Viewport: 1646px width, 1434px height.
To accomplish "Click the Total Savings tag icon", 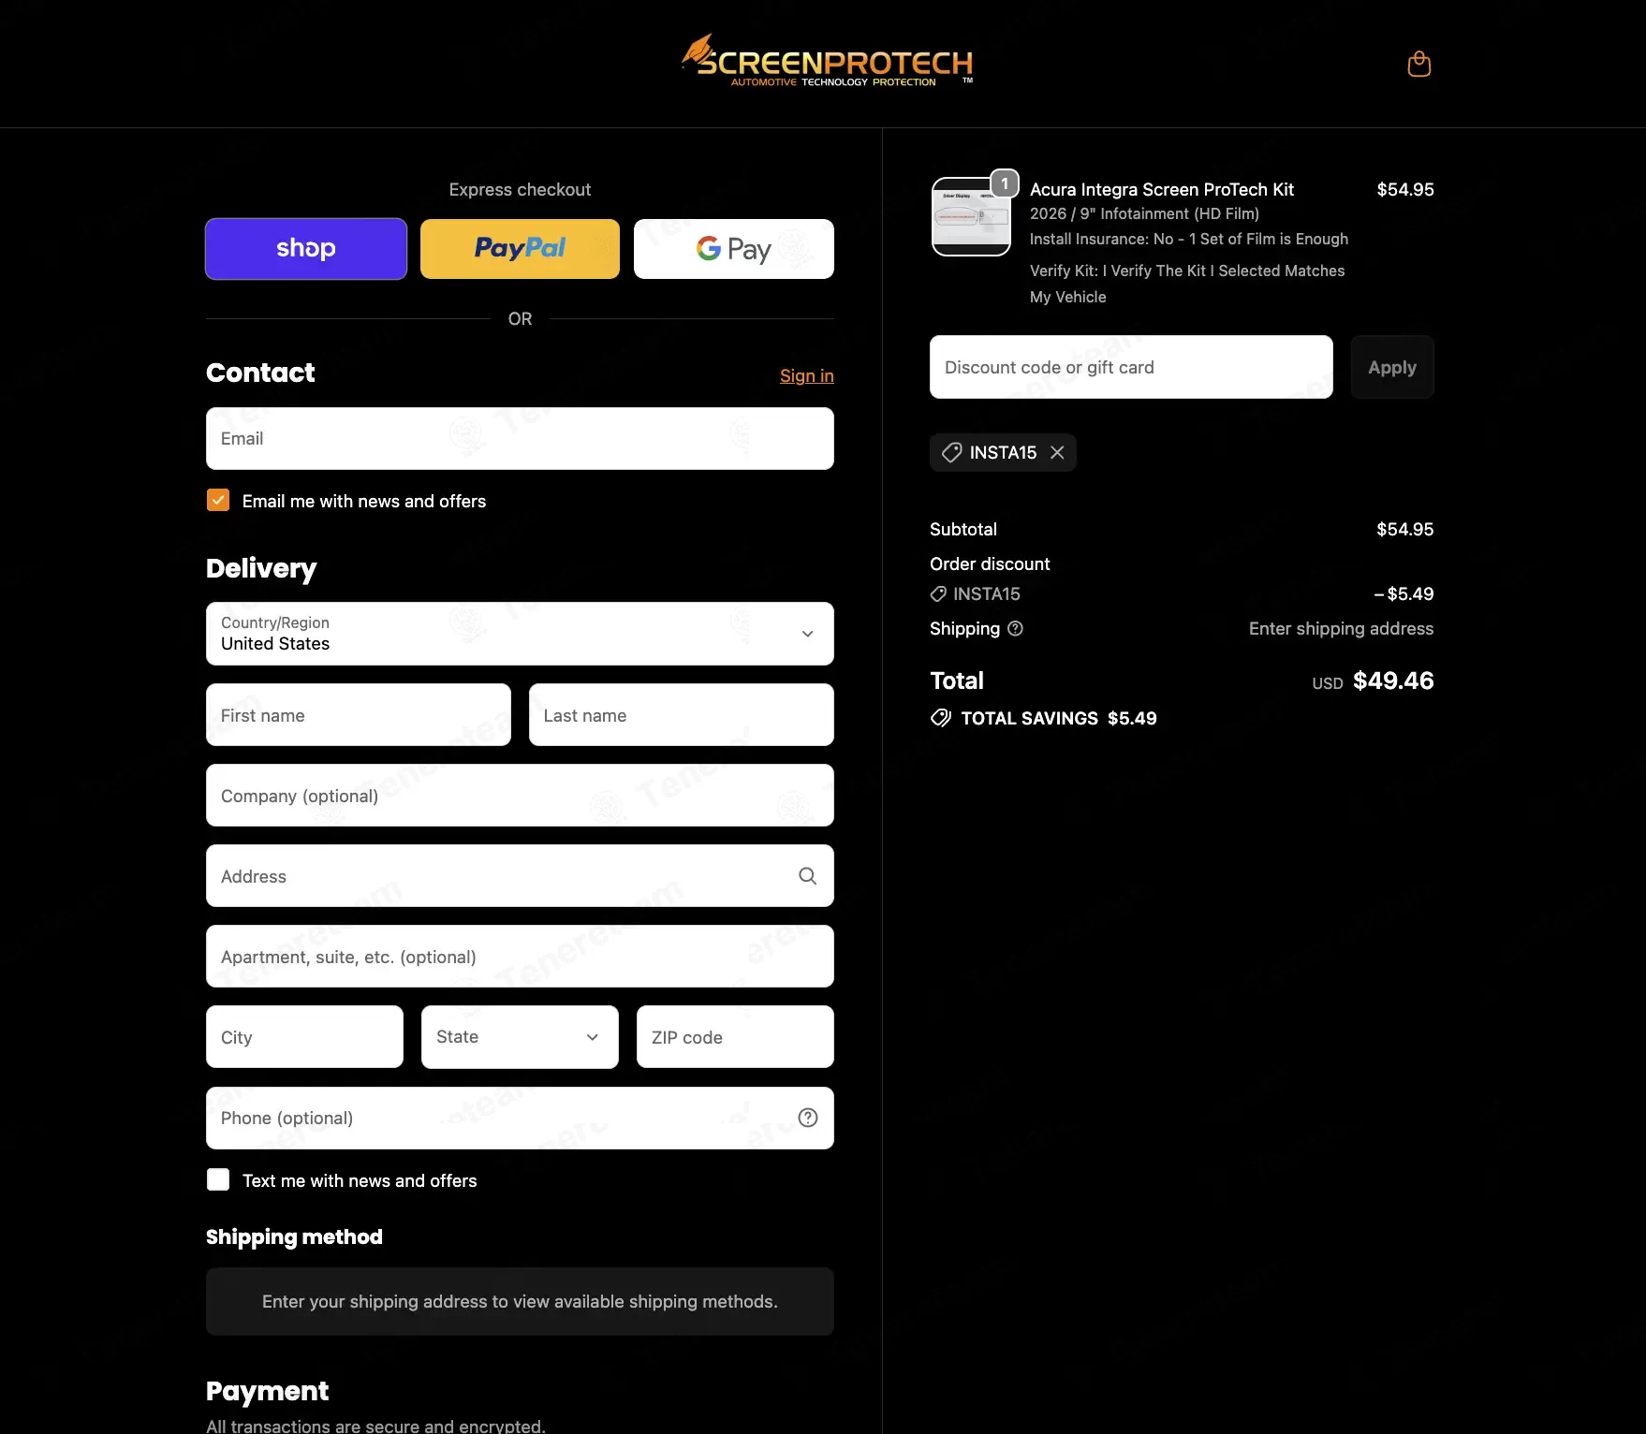I will coord(941,718).
